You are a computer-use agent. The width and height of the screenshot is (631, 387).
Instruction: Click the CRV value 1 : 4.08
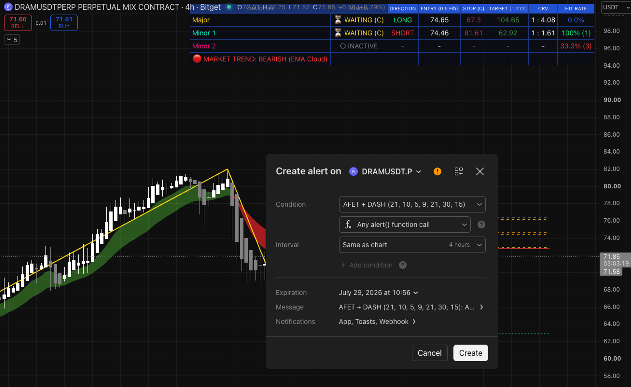(x=543, y=20)
